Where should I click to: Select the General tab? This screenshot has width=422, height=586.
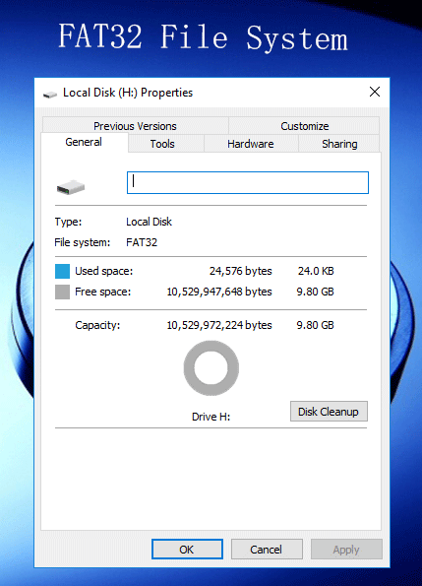pyautogui.click(x=84, y=143)
